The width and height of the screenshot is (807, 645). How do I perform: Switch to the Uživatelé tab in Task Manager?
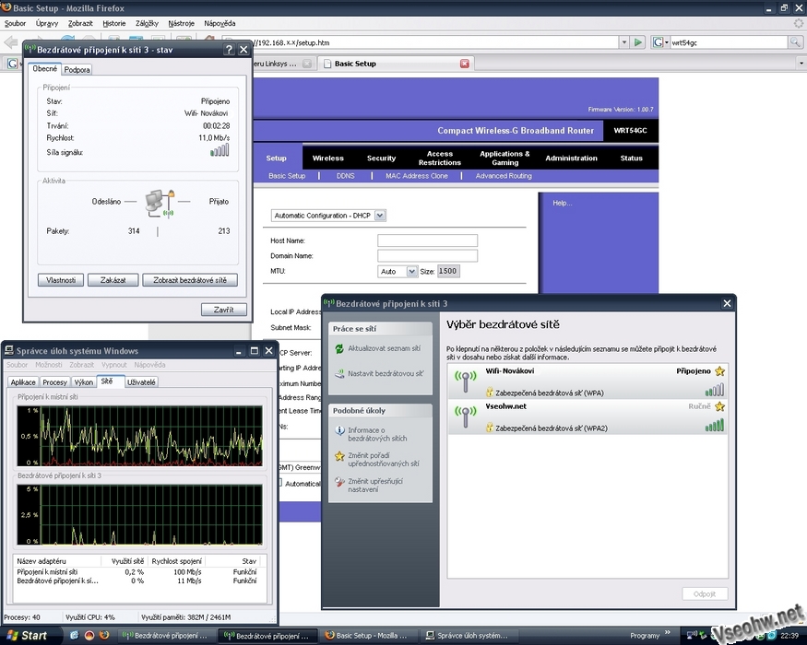(141, 382)
